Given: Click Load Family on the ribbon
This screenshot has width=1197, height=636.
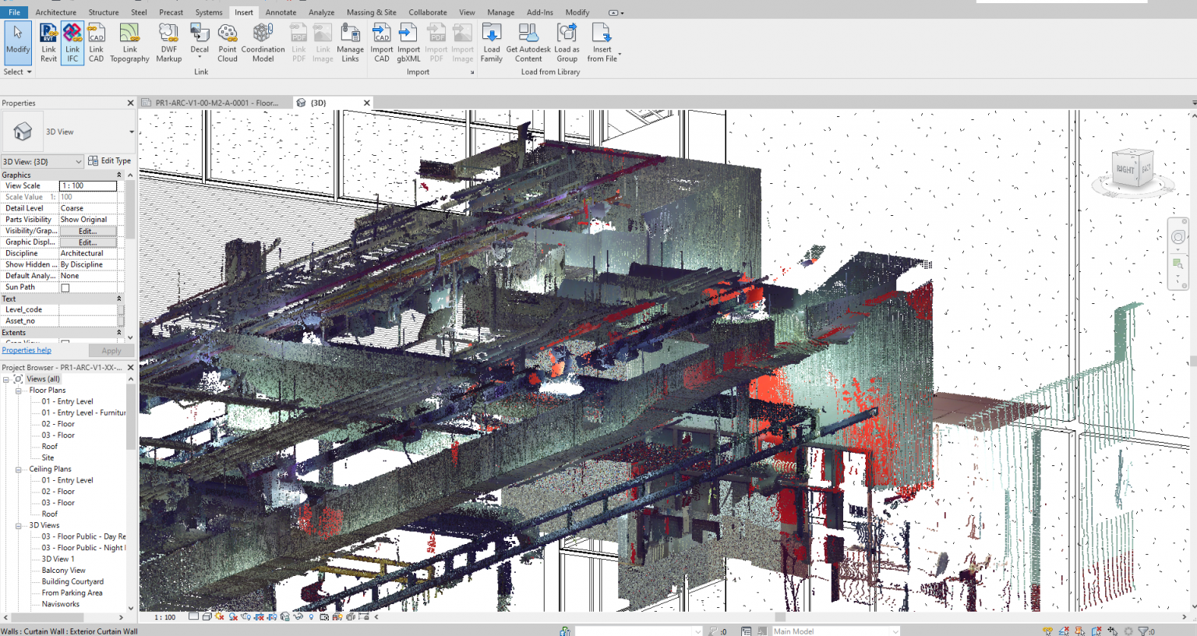Looking at the screenshot, I should pyautogui.click(x=491, y=42).
